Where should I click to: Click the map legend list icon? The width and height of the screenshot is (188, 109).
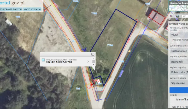pyautogui.click(x=171, y=16)
